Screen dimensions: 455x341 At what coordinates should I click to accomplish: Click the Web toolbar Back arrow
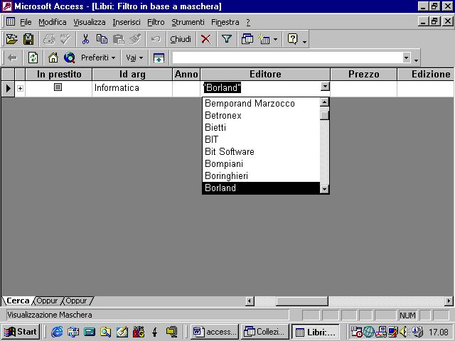12,58
